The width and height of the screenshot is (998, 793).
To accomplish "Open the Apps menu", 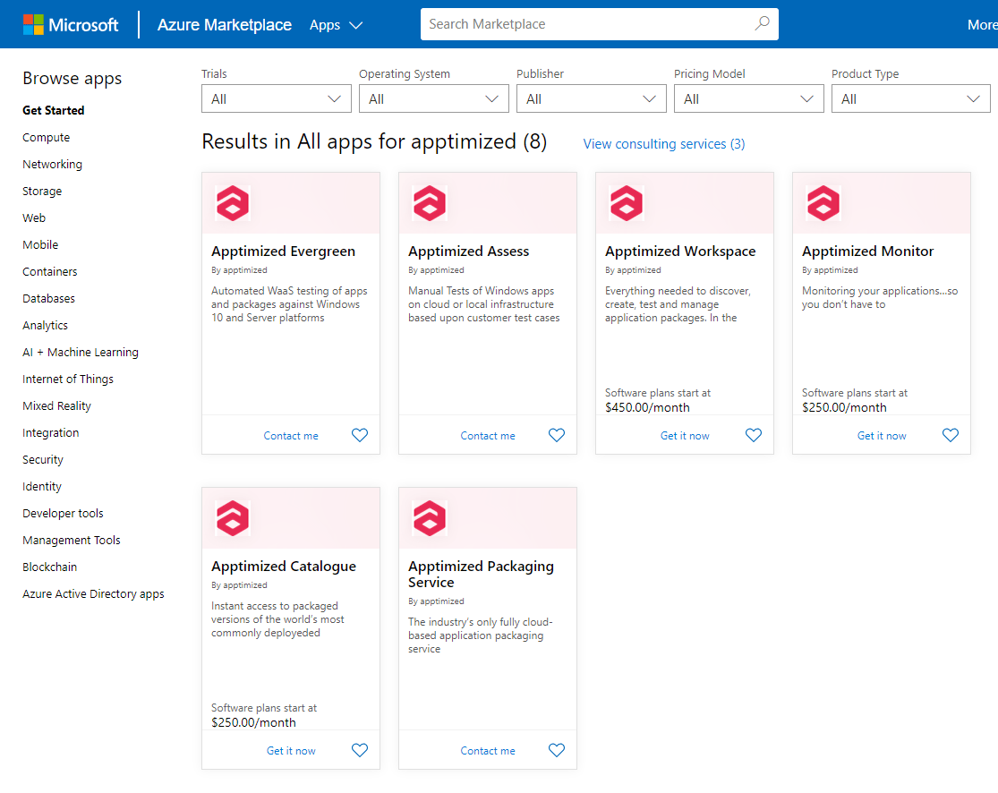I will [x=336, y=25].
